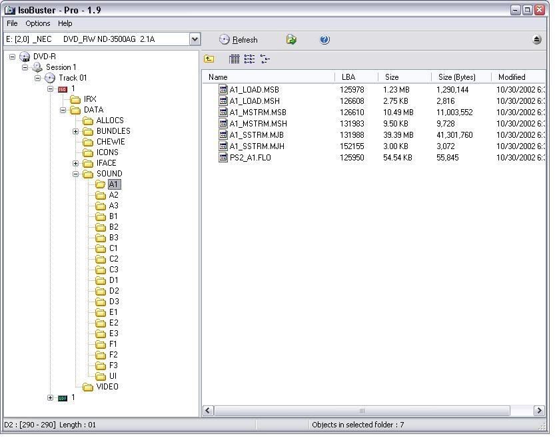The width and height of the screenshot is (555, 442).
Task: Click the CHEWIE folder icon
Action: point(88,142)
